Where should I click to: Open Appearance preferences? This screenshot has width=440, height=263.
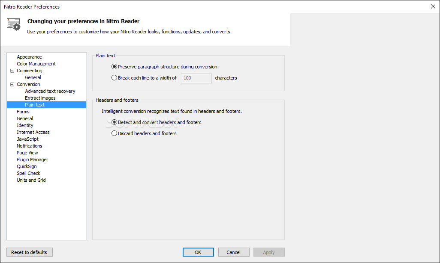pos(29,57)
